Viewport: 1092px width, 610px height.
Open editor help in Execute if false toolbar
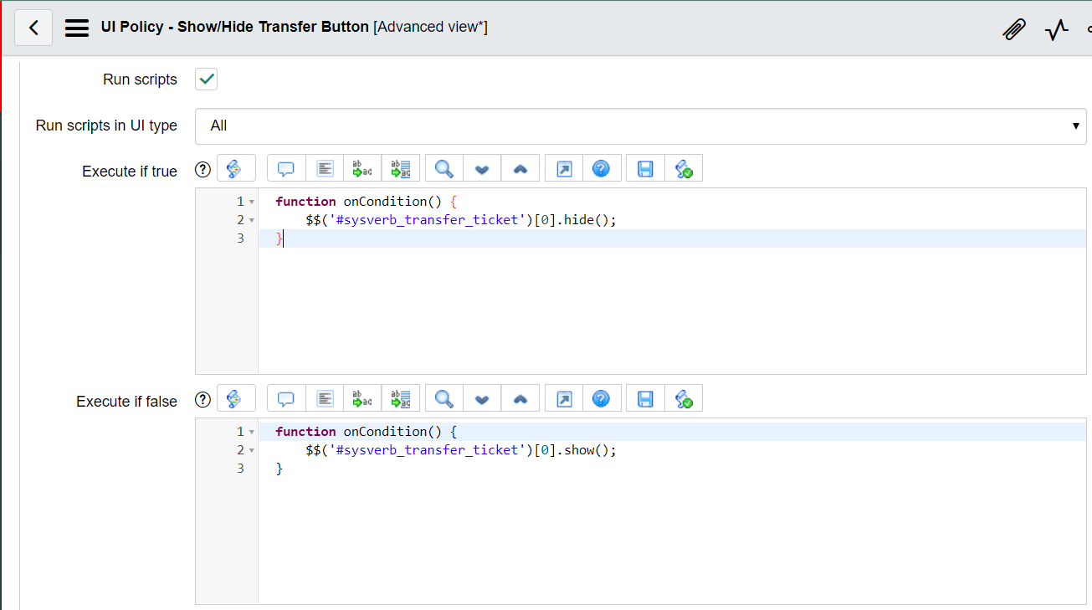click(601, 398)
